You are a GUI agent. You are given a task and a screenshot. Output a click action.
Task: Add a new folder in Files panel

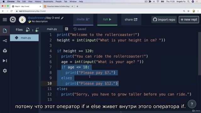coord(37,30)
